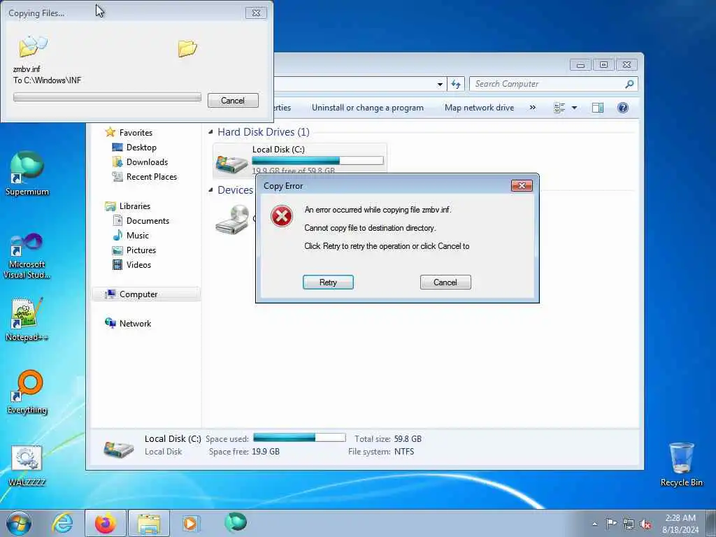Screen dimensions: 716x537
Task: Select WALZZZZ desktop icon
Action: coord(27,466)
